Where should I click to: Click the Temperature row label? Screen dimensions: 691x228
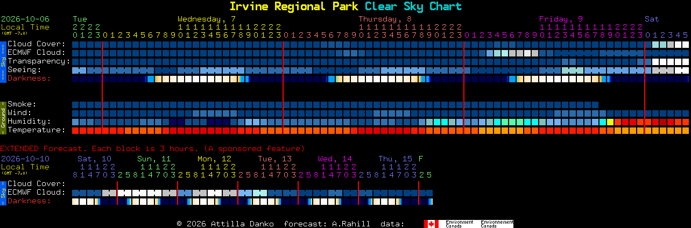pyautogui.click(x=37, y=130)
